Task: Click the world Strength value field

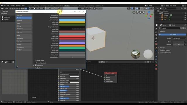Action: point(178,45)
